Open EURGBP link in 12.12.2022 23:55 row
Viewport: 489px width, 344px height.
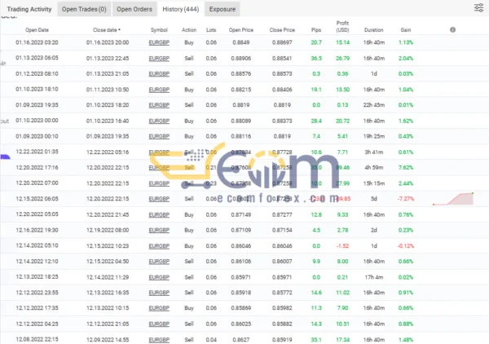(159, 293)
